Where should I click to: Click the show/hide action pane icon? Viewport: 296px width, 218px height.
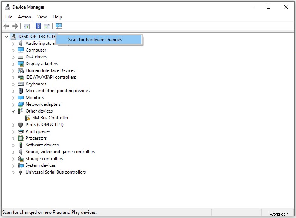point(47,26)
